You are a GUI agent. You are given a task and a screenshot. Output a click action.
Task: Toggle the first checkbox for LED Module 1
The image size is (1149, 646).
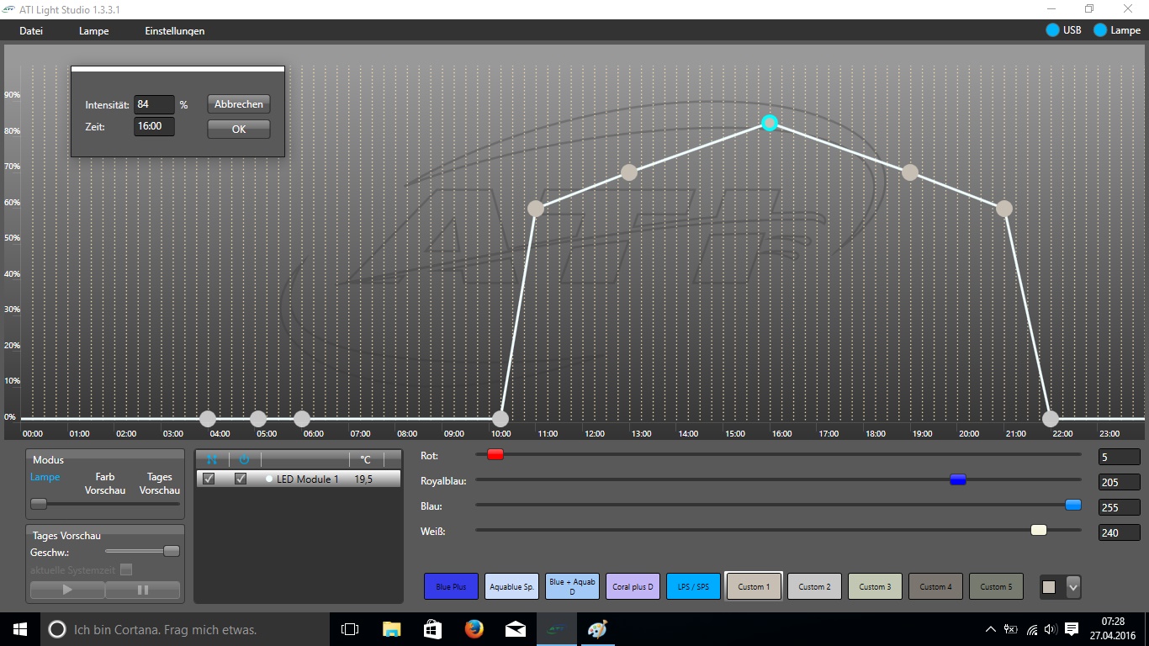(209, 479)
